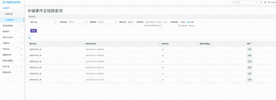
Task: Select the 1小时 time range radio
Action: 179,22
